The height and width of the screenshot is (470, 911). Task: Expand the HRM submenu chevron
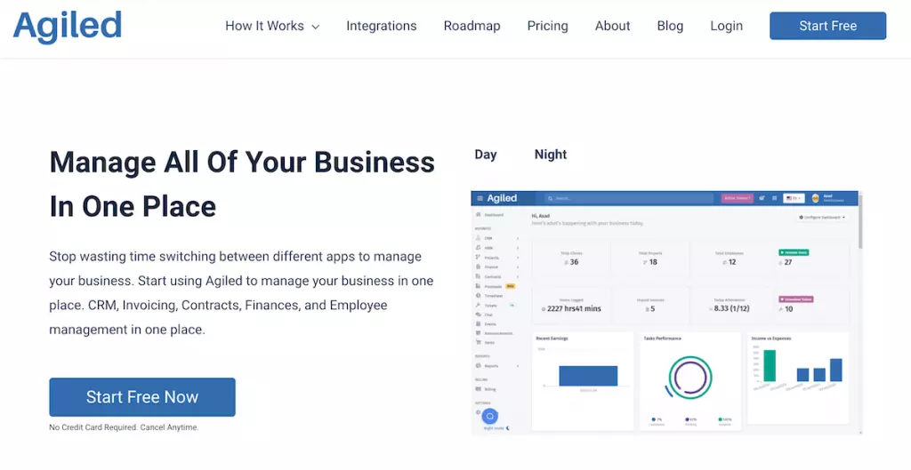coord(518,248)
